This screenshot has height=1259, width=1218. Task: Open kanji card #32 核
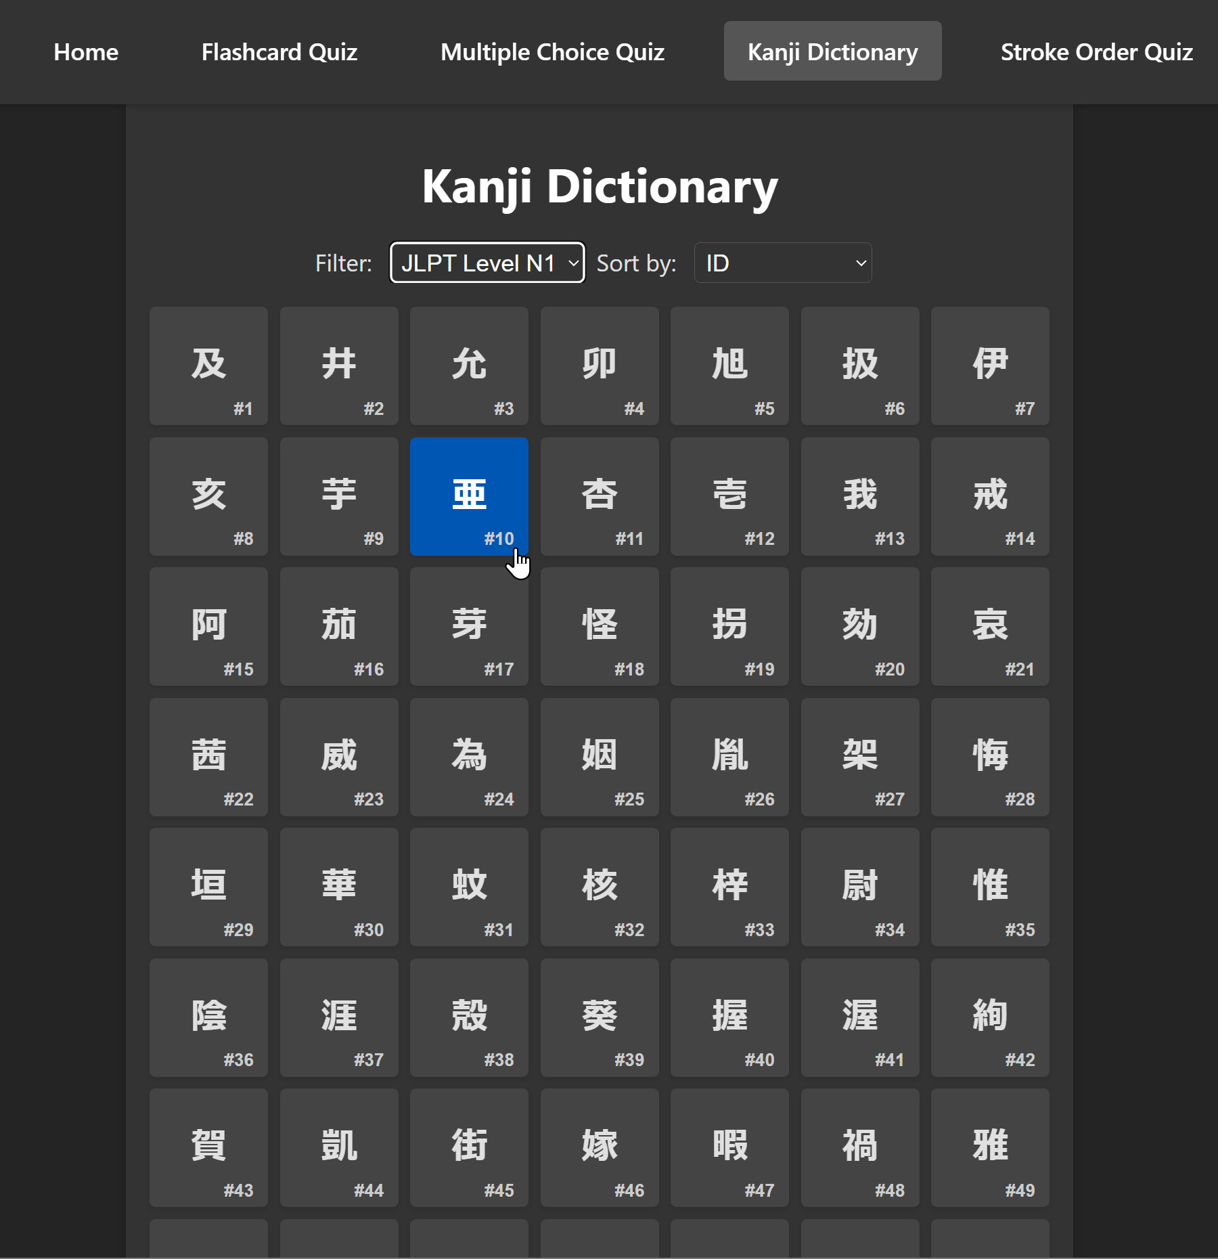(x=600, y=887)
